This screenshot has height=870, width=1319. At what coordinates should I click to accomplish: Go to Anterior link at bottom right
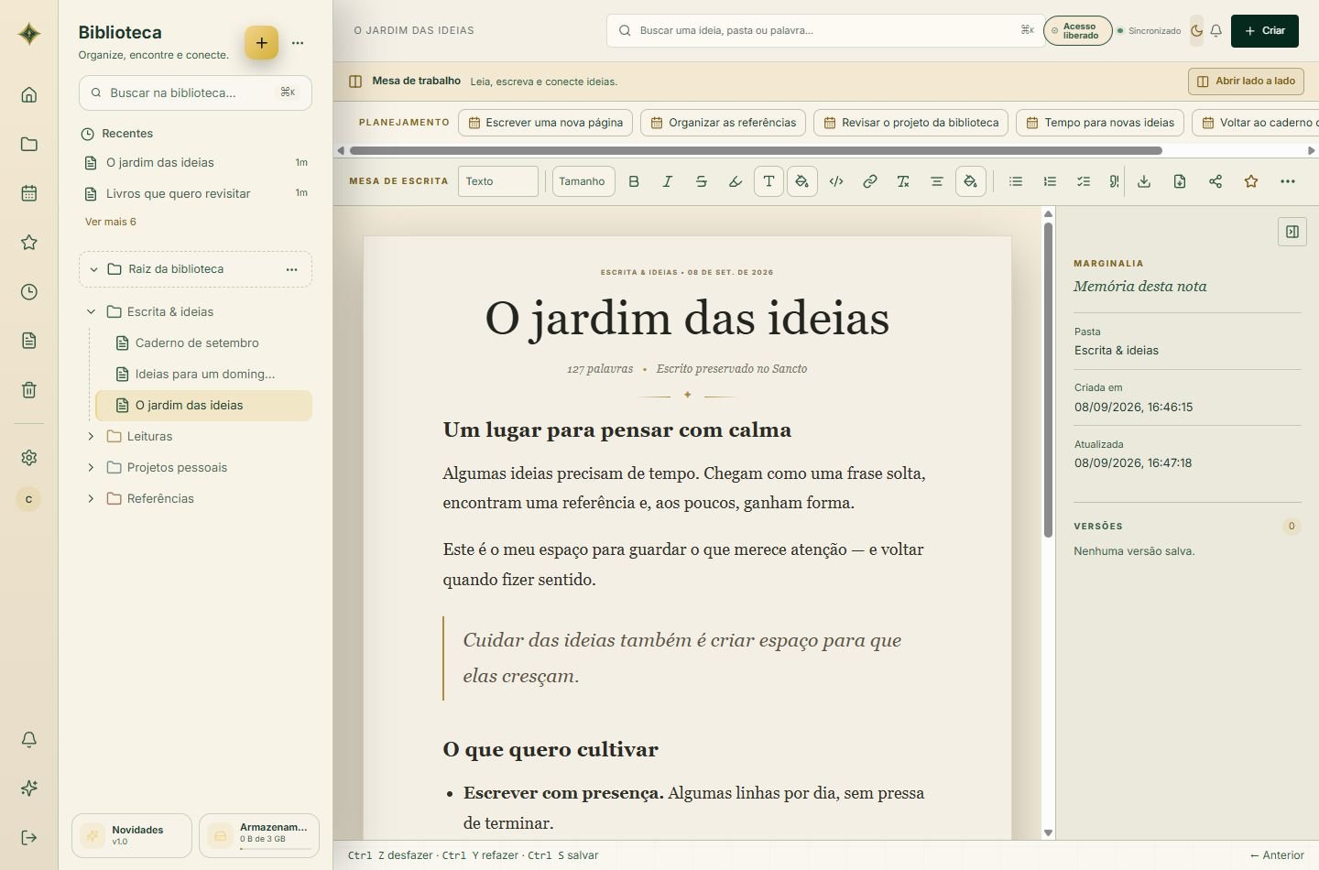pos(1277,855)
